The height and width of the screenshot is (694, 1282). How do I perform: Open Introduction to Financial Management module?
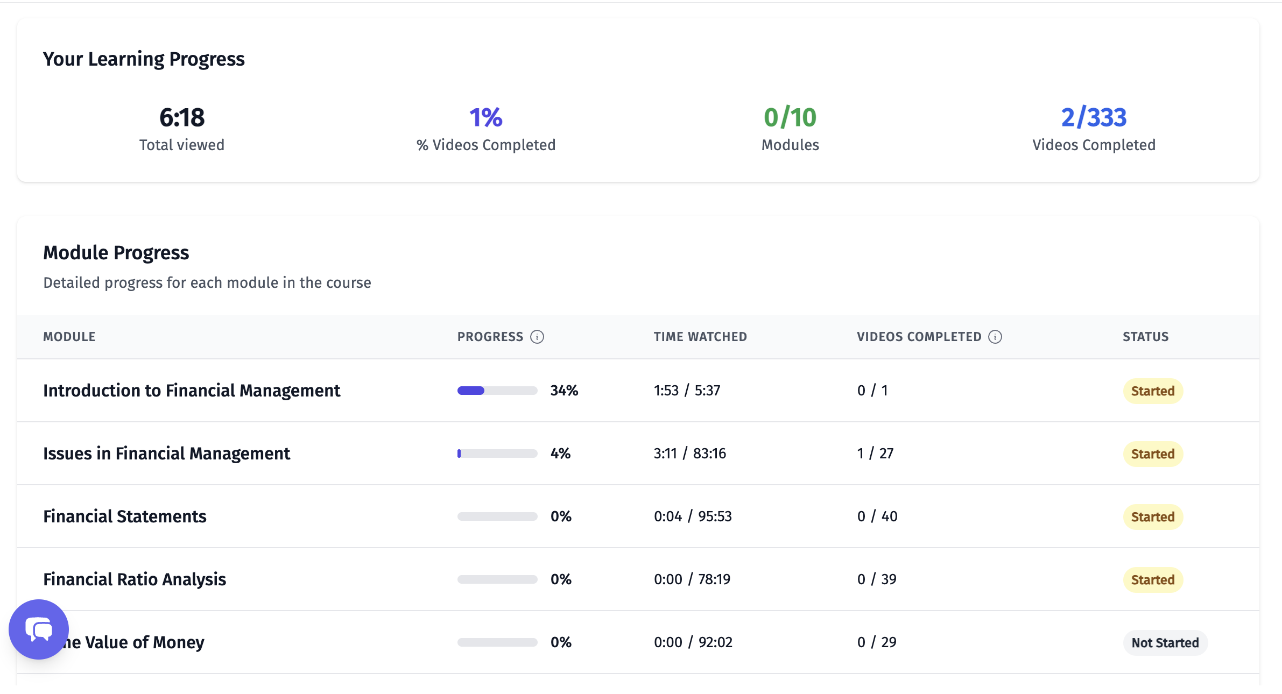coord(191,391)
